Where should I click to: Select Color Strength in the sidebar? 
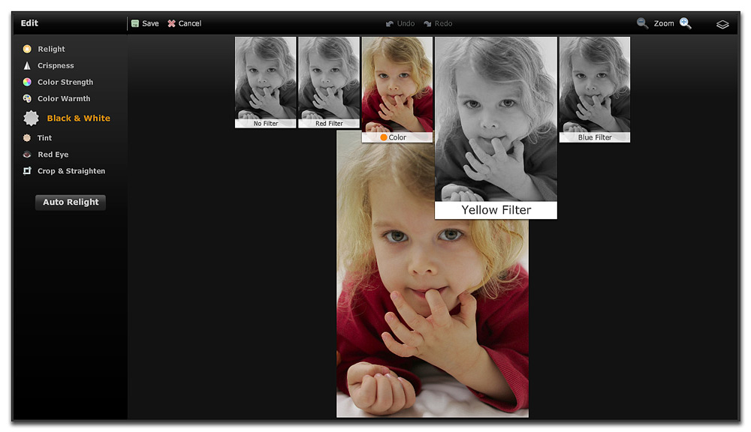(65, 82)
